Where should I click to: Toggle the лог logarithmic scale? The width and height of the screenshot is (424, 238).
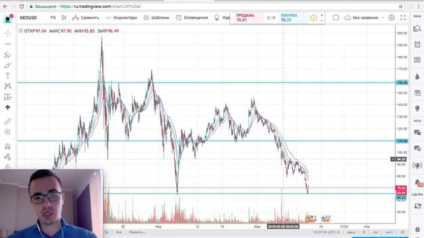pos(376,232)
